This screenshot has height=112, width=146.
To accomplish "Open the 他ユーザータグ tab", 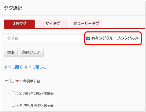I will 86,24.
